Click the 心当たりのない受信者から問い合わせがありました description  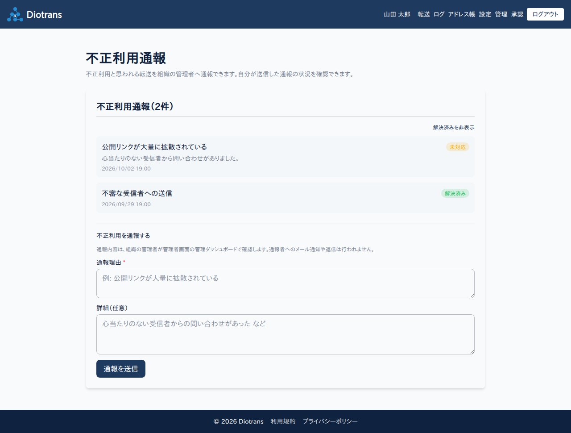(x=170, y=158)
